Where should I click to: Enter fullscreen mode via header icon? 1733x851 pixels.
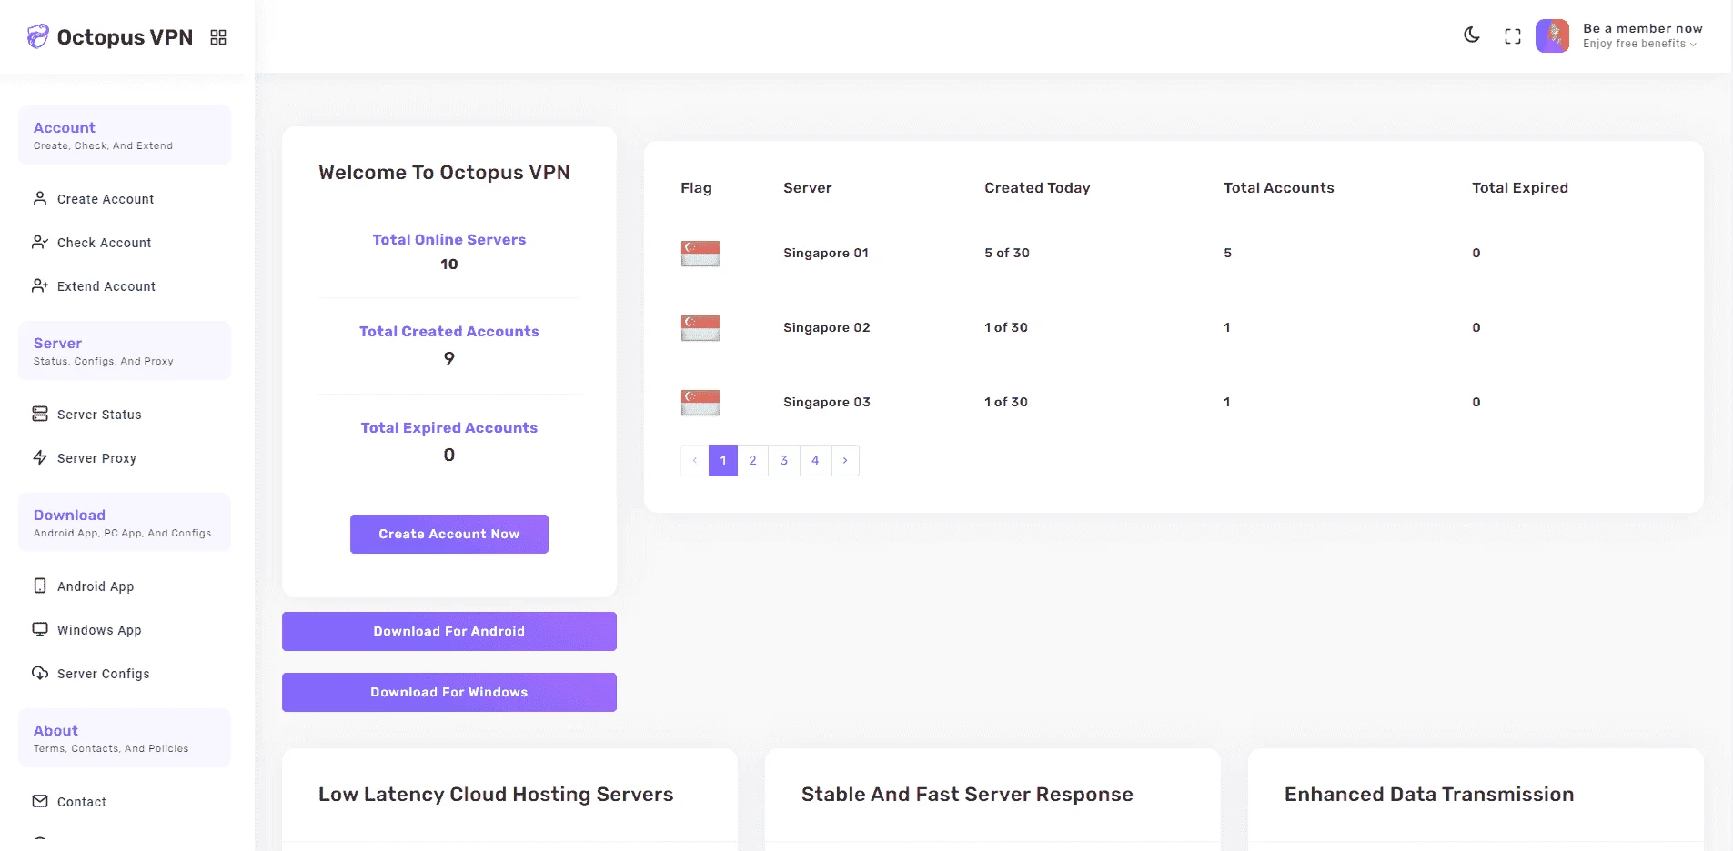click(x=1513, y=36)
